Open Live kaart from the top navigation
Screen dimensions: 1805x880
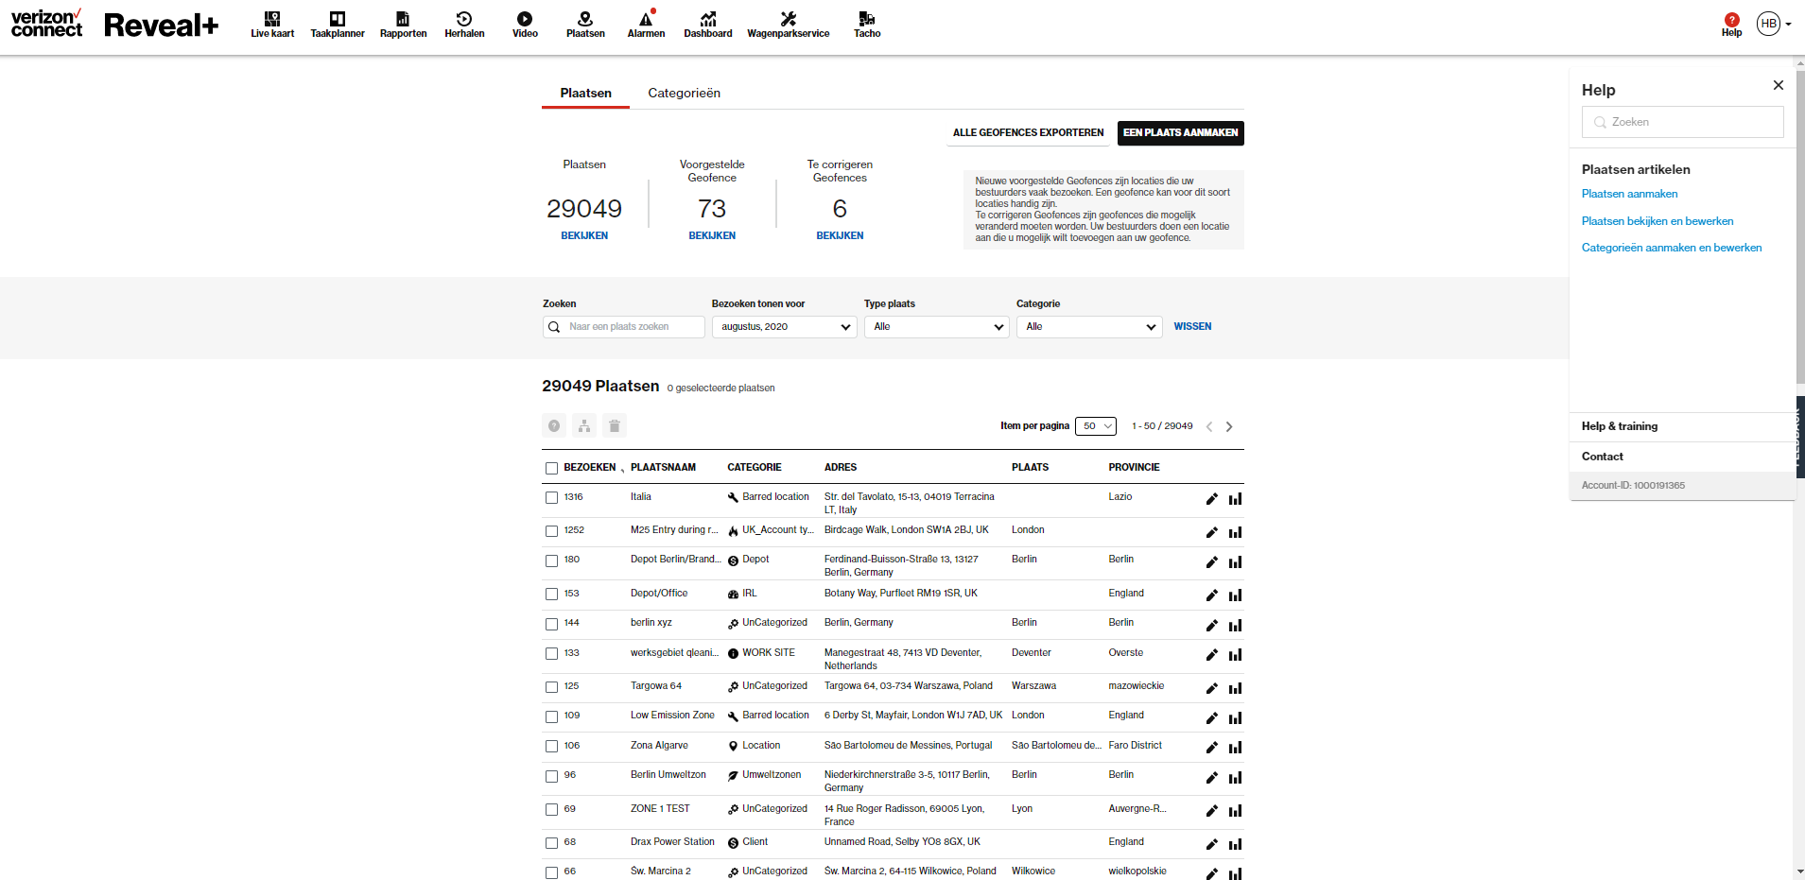pos(272,25)
